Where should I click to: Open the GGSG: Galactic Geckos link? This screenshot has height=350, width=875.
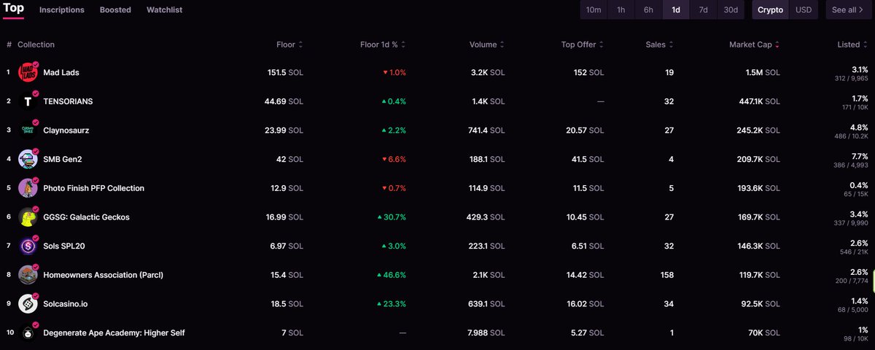click(x=86, y=217)
